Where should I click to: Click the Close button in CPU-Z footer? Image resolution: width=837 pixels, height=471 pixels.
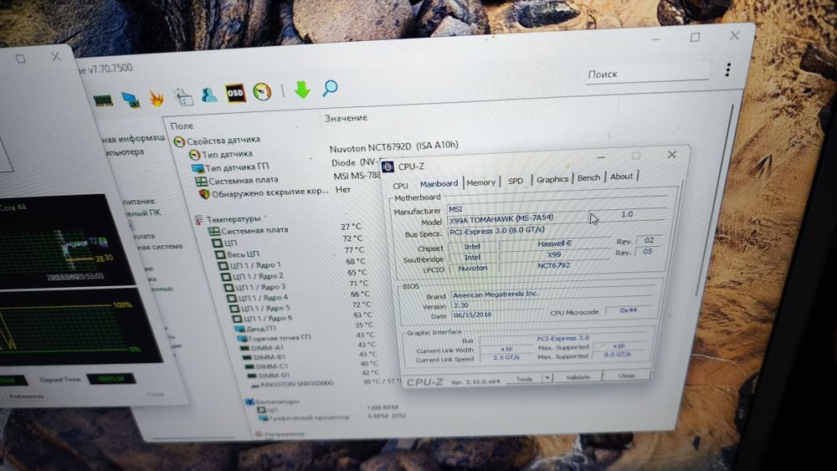click(626, 376)
